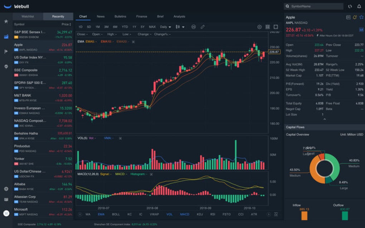Set a price alert for Apple
This screenshot has height=228, width=365.
point(355,18)
